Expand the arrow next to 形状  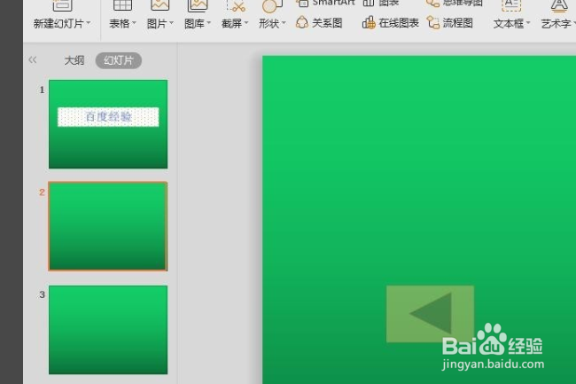(284, 23)
